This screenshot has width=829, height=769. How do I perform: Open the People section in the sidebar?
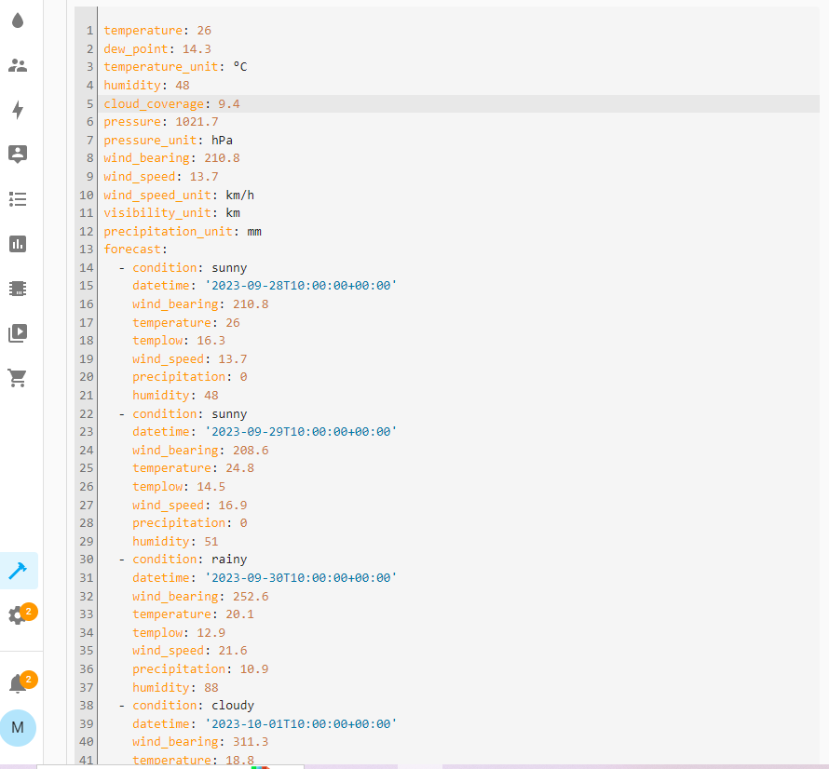(x=18, y=65)
